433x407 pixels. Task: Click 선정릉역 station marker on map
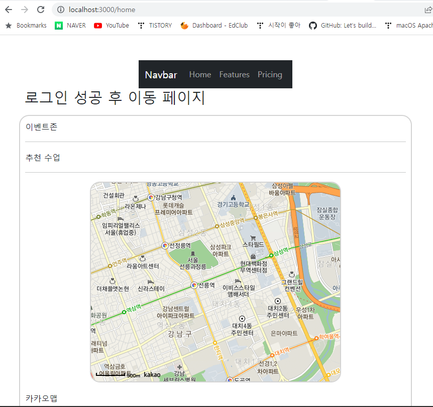pos(165,245)
